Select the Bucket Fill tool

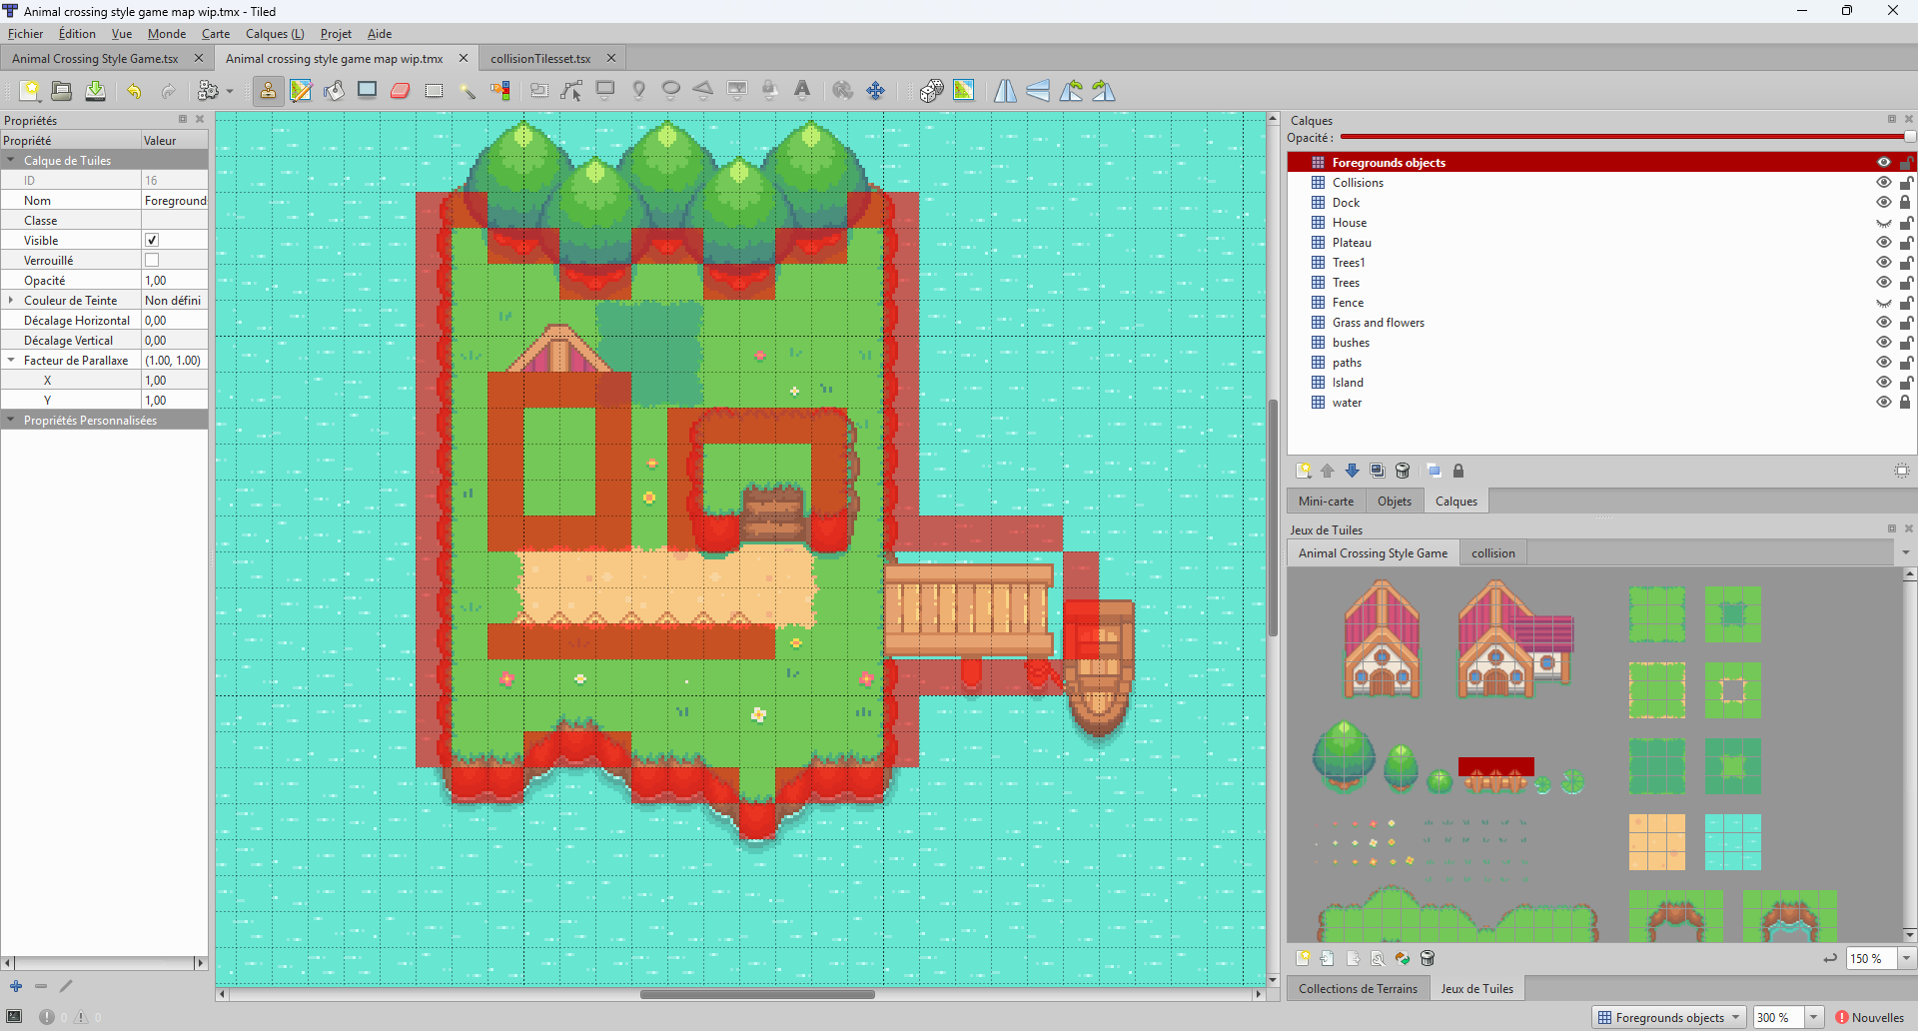pos(333,91)
